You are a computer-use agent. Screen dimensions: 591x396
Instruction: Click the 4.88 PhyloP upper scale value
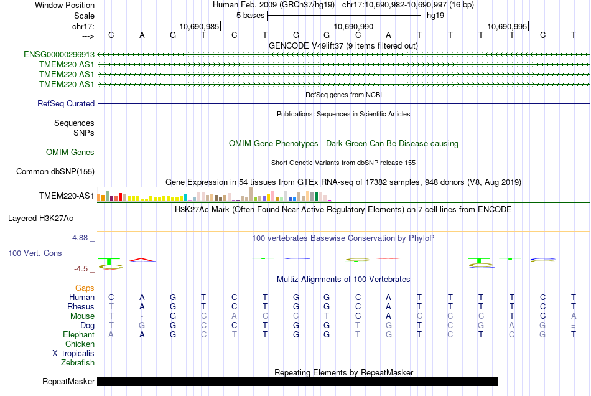[x=80, y=238]
